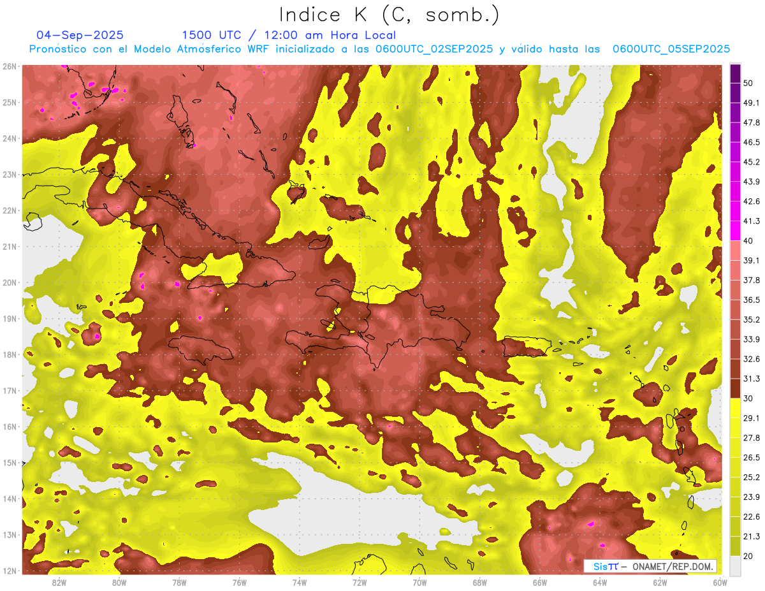Click the '13N' latitude axis label
The image size is (765, 591).
coord(10,535)
